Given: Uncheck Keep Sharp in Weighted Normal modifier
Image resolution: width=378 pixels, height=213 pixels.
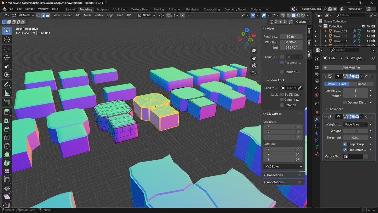Looking at the screenshot, I should (x=345, y=144).
